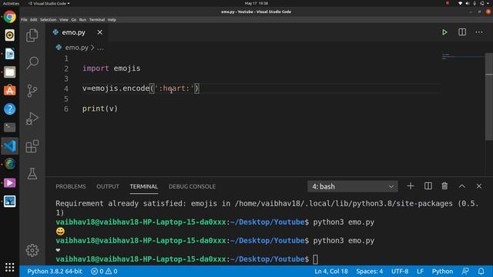Image resolution: width=493 pixels, height=277 pixels.
Task: Open the Terminal menu
Action: pyautogui.click(x=97, y=20)
